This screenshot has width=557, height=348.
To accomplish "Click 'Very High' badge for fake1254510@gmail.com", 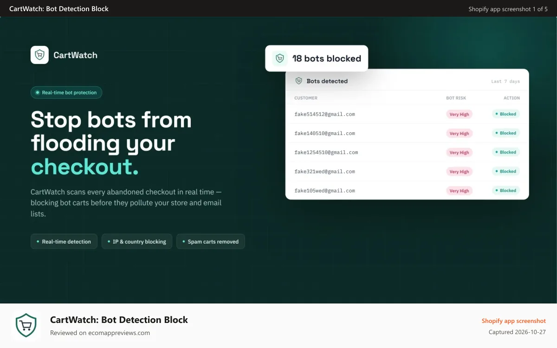I will (x=459, y=152).
